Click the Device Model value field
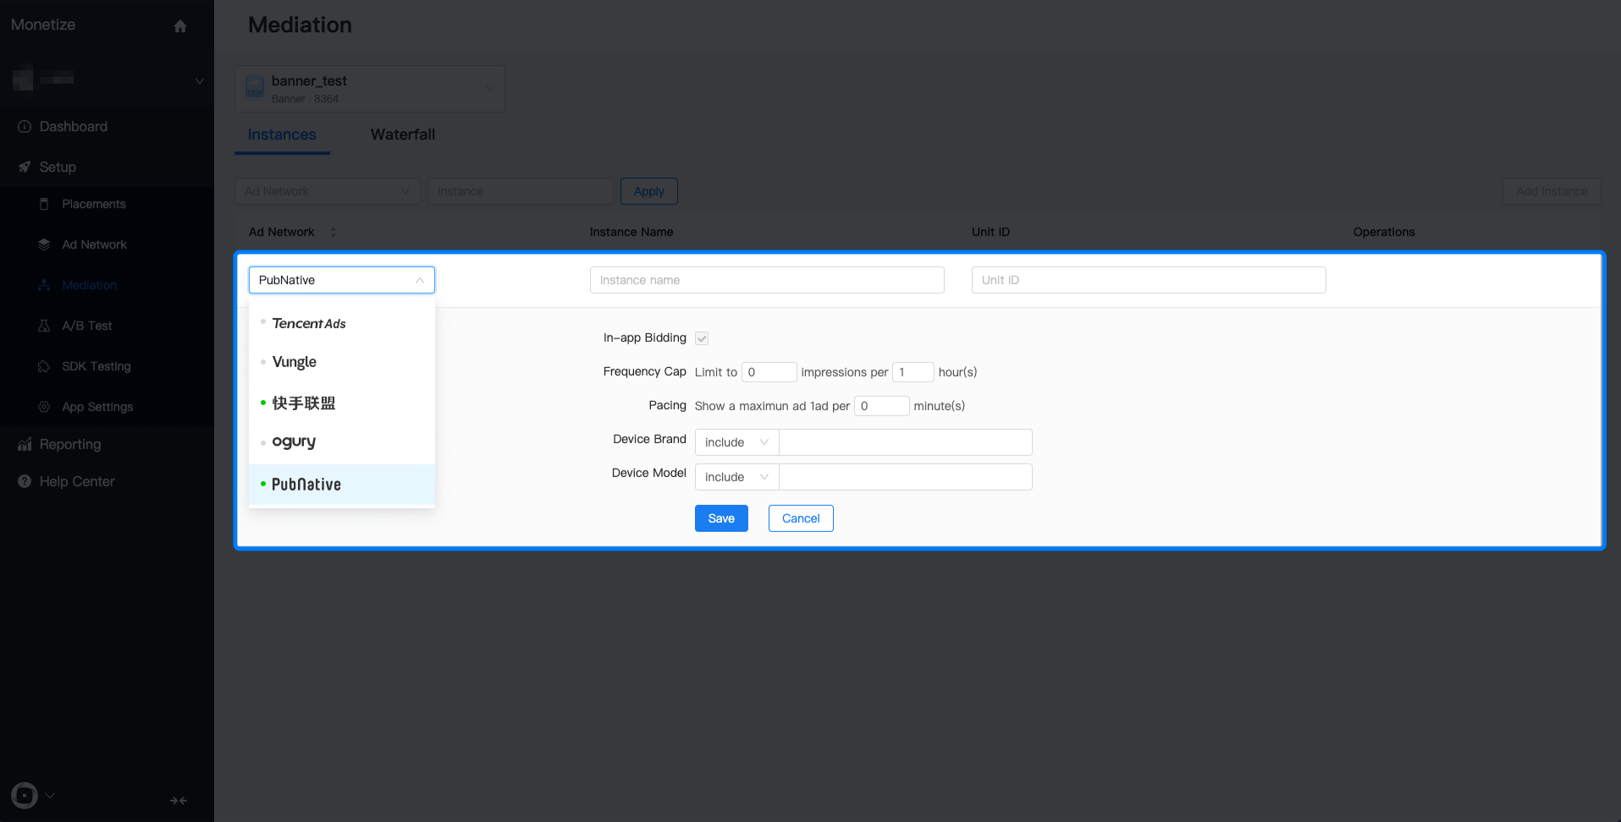The width and height of the screenshot is (1621, 822). pyautogui.click(x=906, y=477)
